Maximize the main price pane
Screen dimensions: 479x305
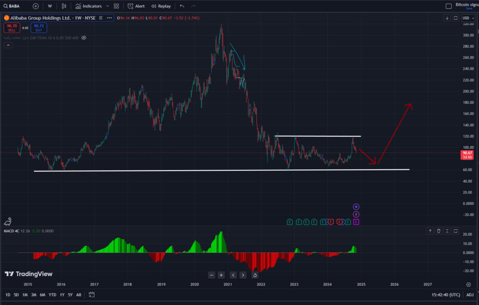tap(456, 18)
